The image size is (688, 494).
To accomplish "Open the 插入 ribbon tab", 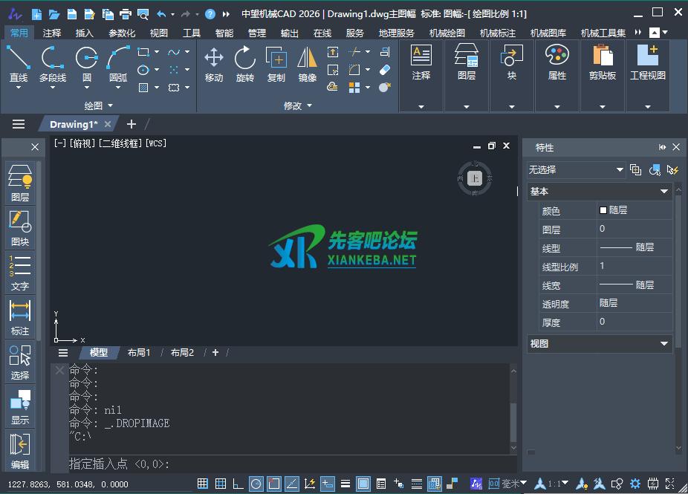I will tap(85, 33).
